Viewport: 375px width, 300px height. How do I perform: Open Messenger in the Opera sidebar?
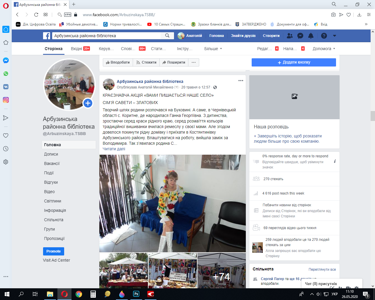click(x=6, y=60)
